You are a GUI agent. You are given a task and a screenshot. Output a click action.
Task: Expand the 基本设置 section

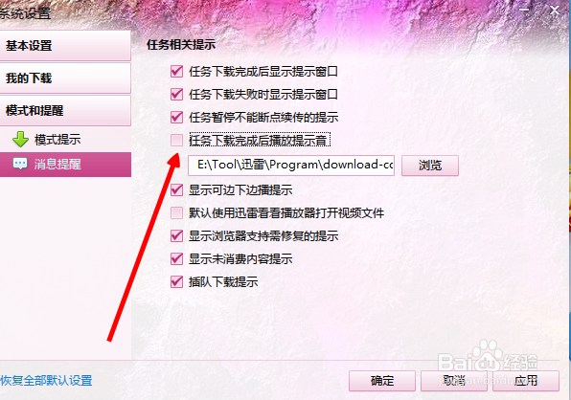(x=65, y=46)
